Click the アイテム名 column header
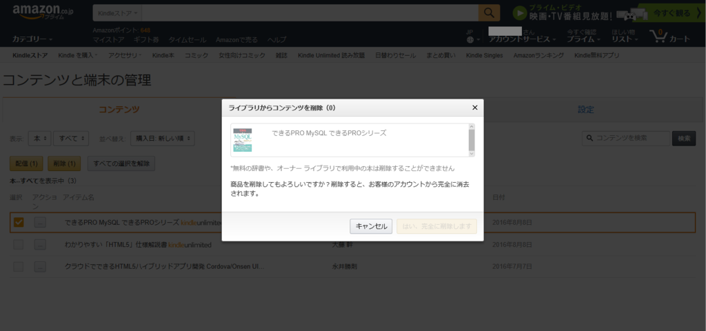This screenshot has height=331, width=706. click(79, 198)
